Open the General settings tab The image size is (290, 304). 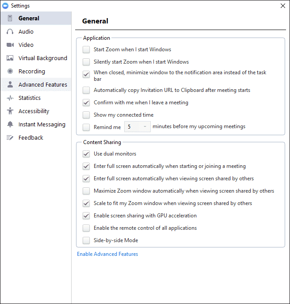point(36,18)
